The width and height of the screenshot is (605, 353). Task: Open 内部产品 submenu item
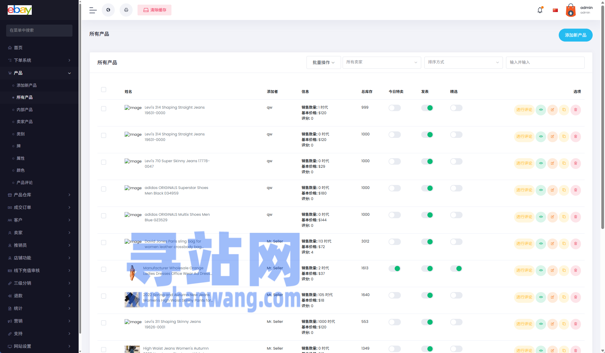coord(39,110)
